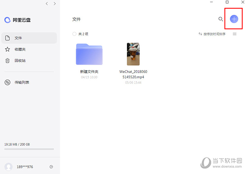
Task: Maximize the application window
Action: point(227,2)
